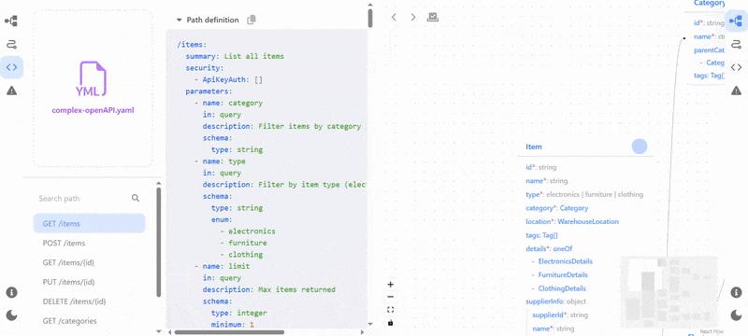Select the GET /items path
The width and height of the screenshot is (748, 336).
coord(89,223)
